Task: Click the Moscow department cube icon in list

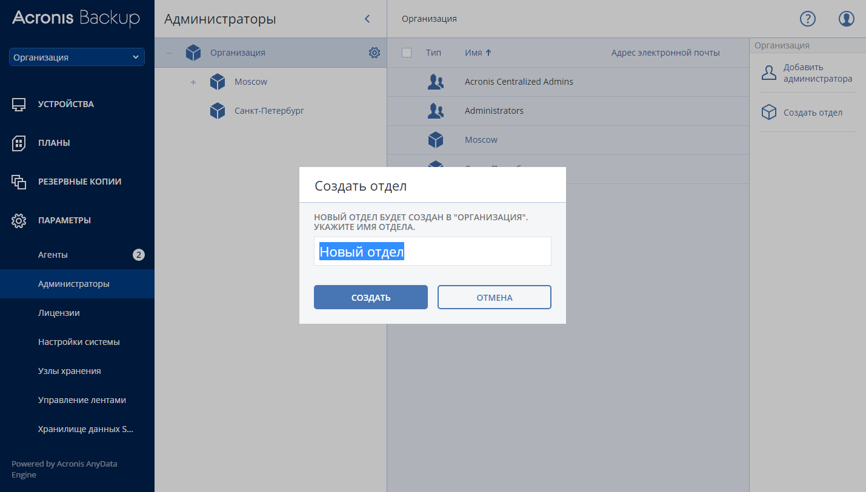Action: [x=435, y=140]
